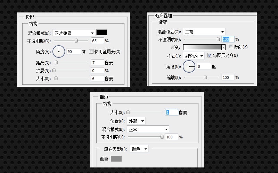
Task: Open drop shadow 混合模式 dropdown 正片叠底
Action: [x=74, y=33]
